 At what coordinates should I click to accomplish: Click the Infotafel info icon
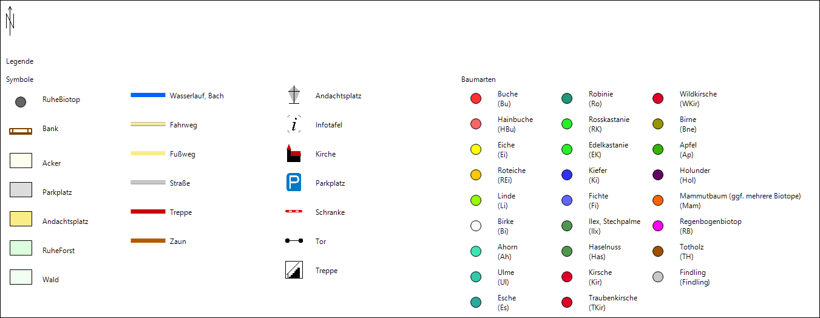pos(294,124)
